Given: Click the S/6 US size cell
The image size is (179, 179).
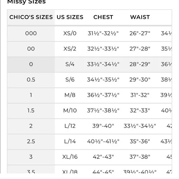Looking at the screenshot, I should [x=70, y=80].
